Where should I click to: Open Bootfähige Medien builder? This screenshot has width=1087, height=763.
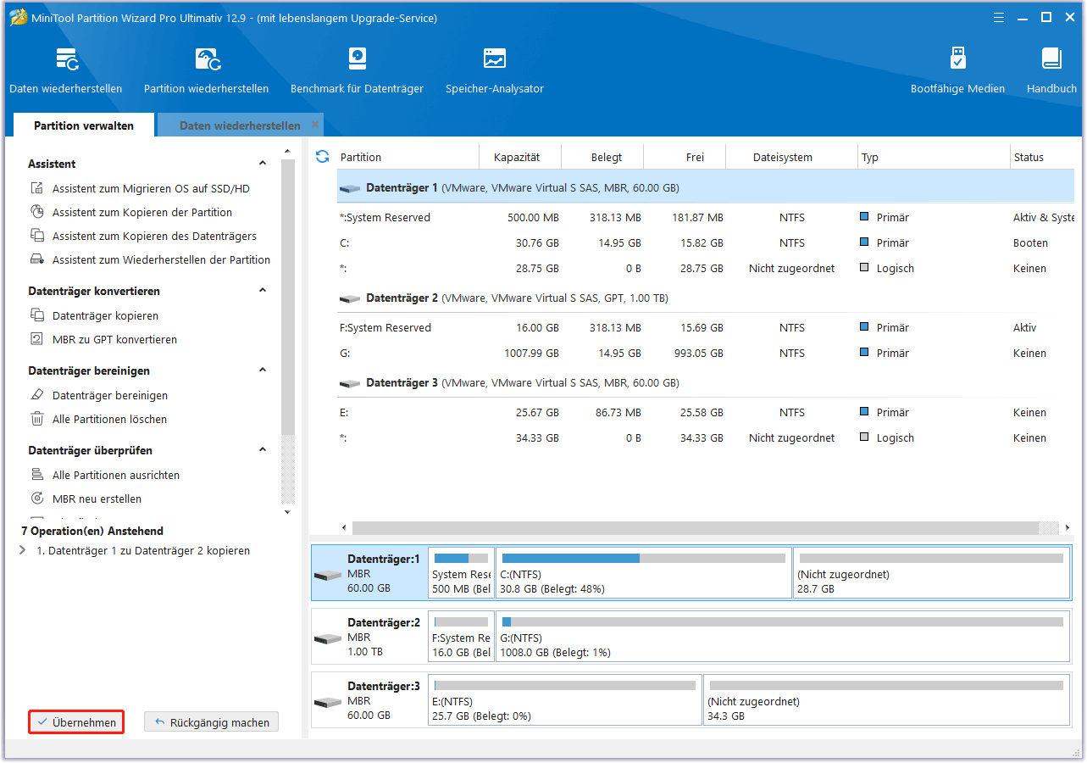click(x=957, y=70)
